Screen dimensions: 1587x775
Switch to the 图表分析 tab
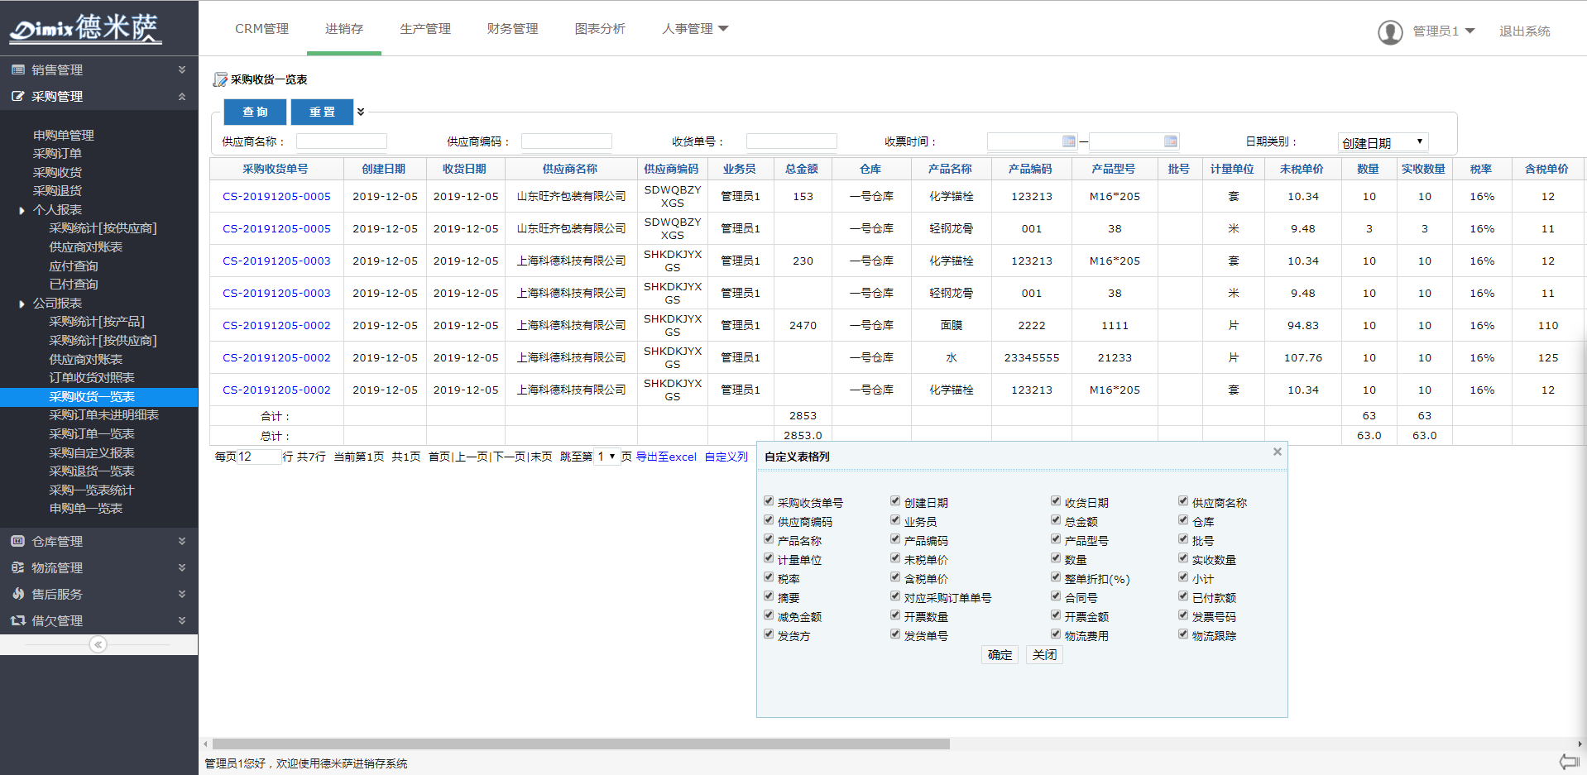(x=600, y=29)
